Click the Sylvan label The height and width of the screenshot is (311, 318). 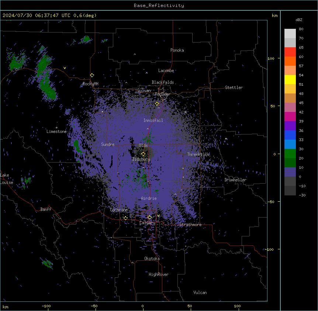pyautogui.click(x=144, y=90)
